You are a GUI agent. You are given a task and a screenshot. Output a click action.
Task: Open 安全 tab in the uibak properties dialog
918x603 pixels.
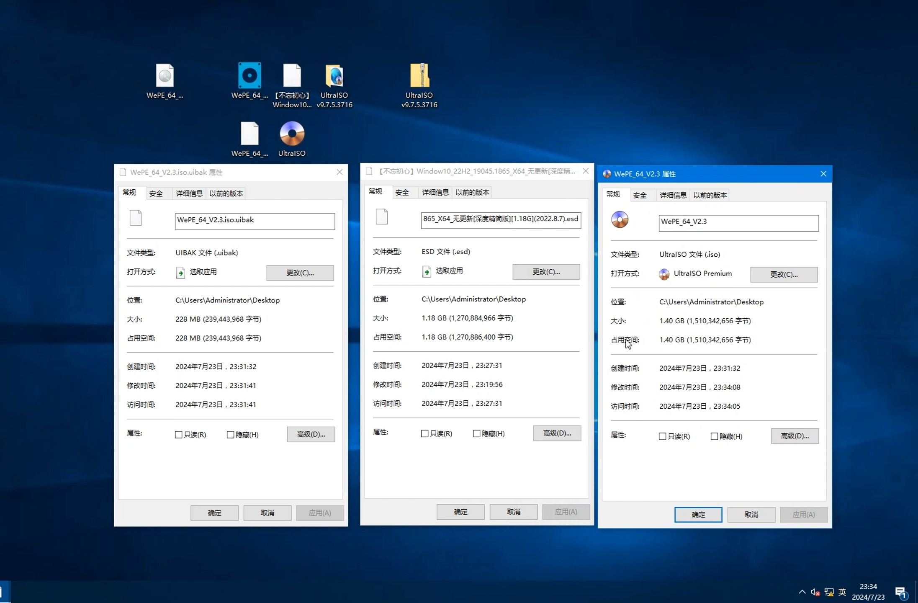point(156,193)
